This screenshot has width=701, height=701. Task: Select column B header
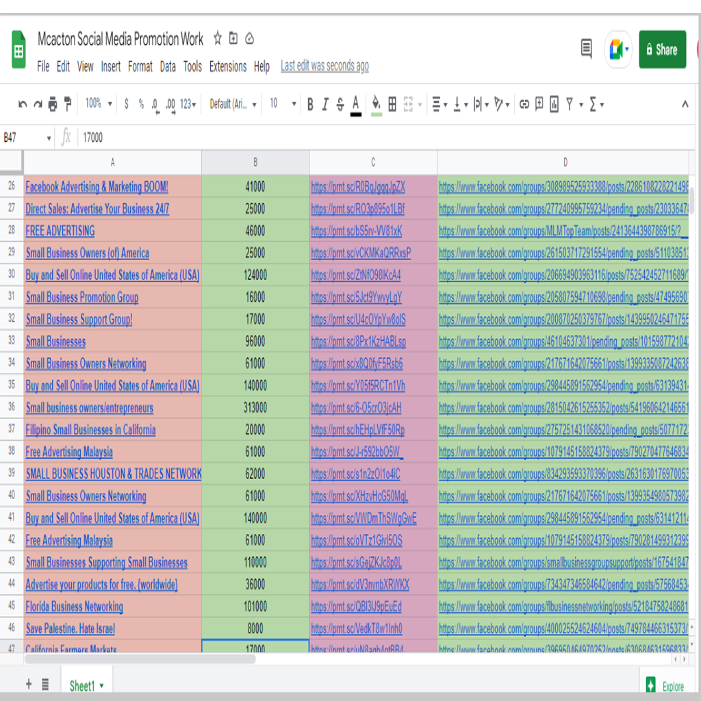(x=255, y=162)
